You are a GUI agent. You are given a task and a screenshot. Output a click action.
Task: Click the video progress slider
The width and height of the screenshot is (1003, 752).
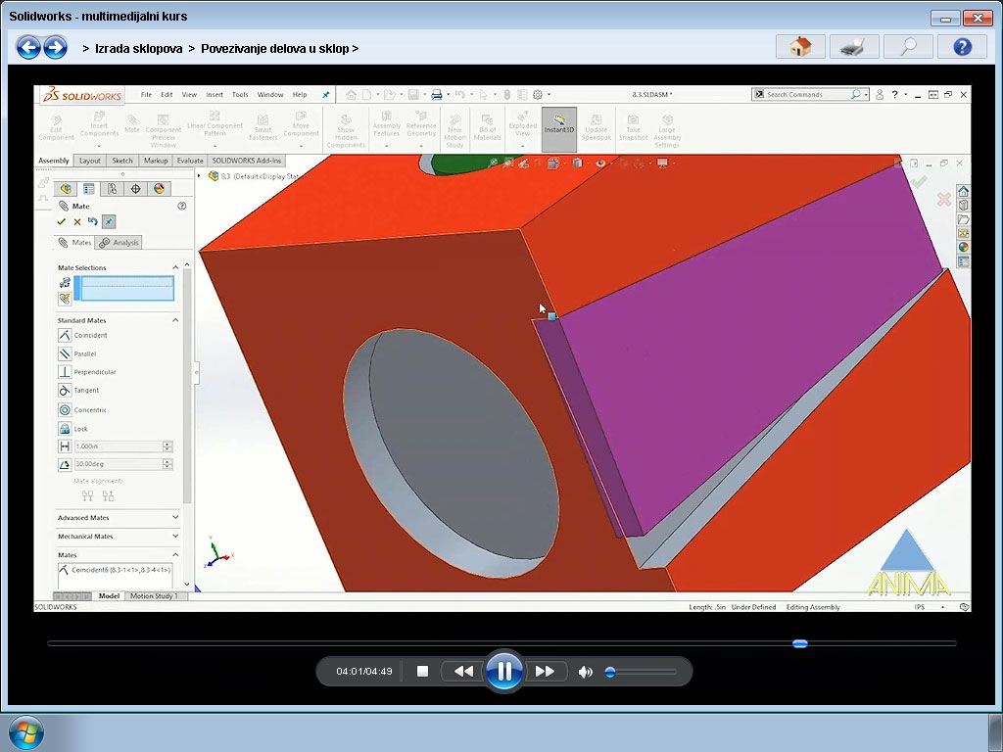tap(799, 643)
